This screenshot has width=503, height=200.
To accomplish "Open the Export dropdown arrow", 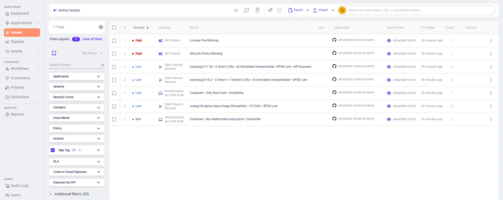I will click(x=307, y=10).
